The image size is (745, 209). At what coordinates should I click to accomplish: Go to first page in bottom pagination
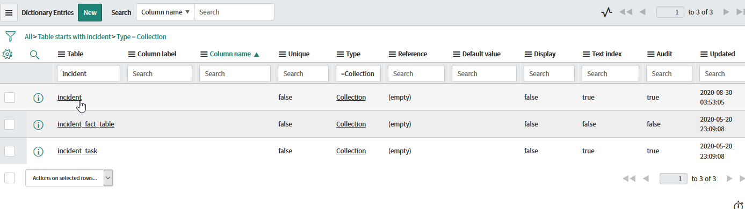coord(629,178)
